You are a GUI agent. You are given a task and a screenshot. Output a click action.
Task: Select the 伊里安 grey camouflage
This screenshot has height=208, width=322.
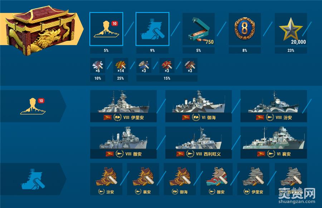(x=253, y=179)
